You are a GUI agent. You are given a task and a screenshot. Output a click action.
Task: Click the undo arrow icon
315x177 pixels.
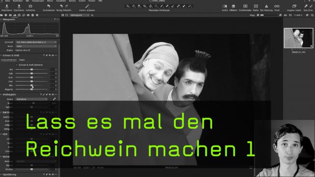(61, 6)
